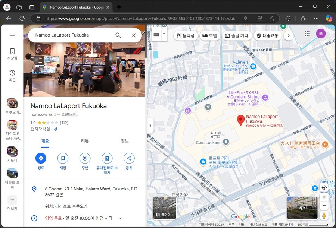The height and width of the screenshot is (228, 336).
Task: Open Recents history in the sidebar
Action: [x=12, y=76]
